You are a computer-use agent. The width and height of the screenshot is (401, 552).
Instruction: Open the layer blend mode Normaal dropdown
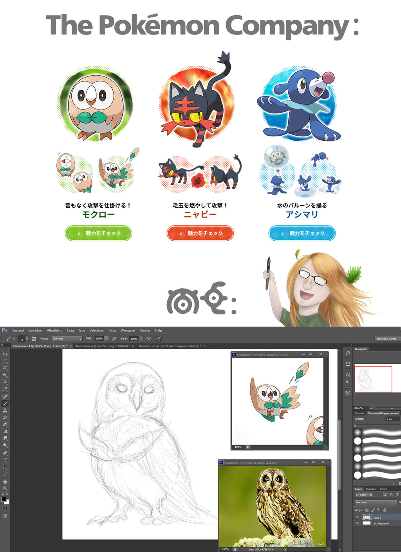point(376,502)
